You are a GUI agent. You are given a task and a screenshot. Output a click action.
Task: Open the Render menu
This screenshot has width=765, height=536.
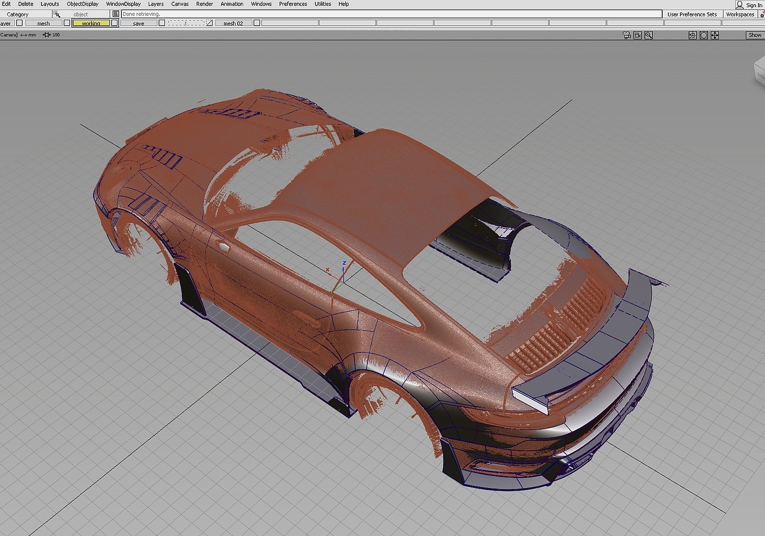click(x=204, y=4)
